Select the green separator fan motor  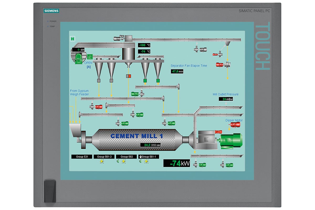point(78,58)
